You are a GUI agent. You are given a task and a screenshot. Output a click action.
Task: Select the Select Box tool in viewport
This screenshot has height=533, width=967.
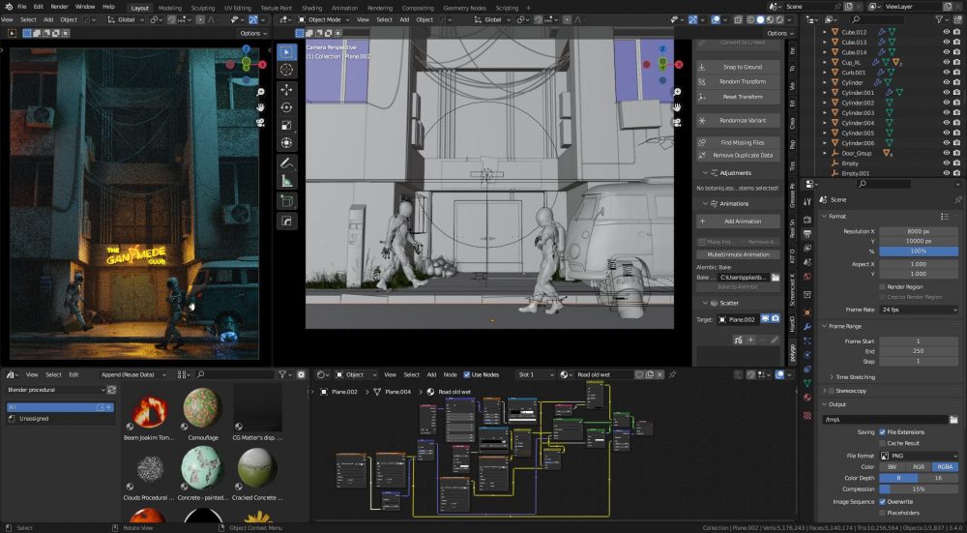pos(286,52)
